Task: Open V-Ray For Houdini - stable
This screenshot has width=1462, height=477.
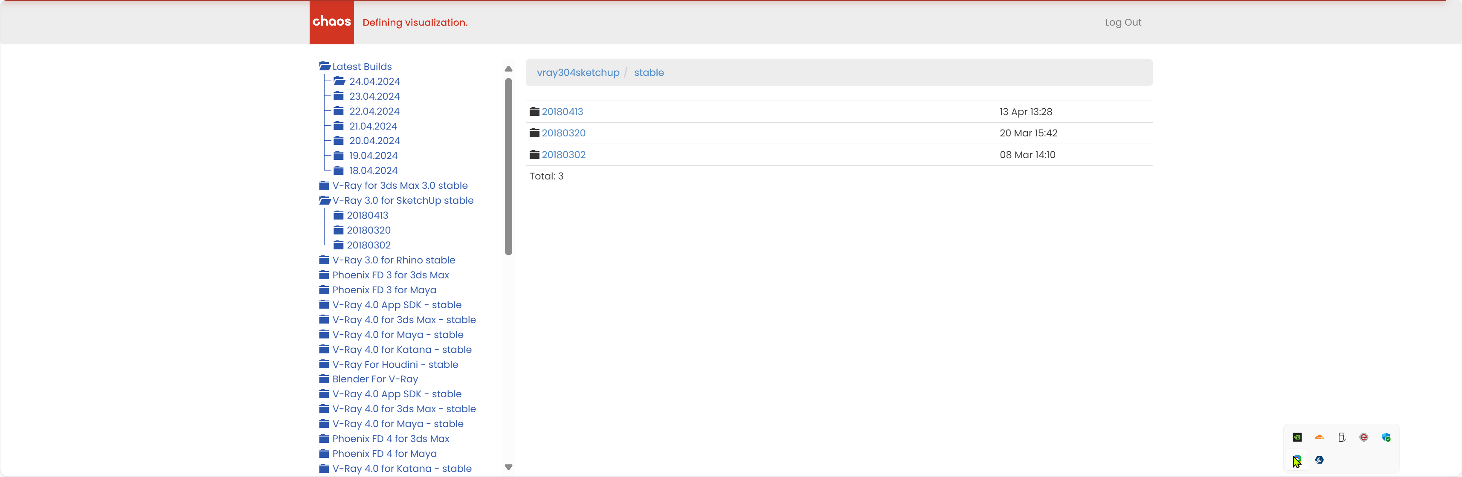Action: coord(395,364)
